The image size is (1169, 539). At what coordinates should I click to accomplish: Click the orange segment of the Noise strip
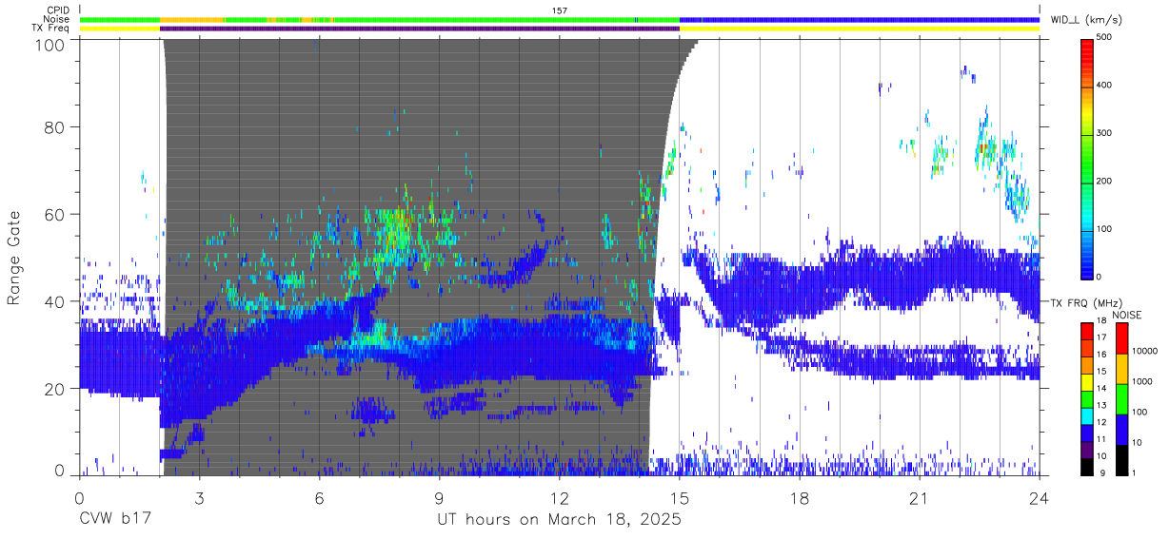(x=190, y=19)
